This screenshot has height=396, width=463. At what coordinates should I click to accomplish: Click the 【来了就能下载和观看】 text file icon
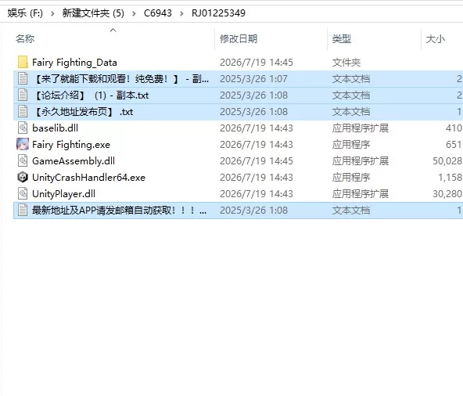(x=23, y=78)
